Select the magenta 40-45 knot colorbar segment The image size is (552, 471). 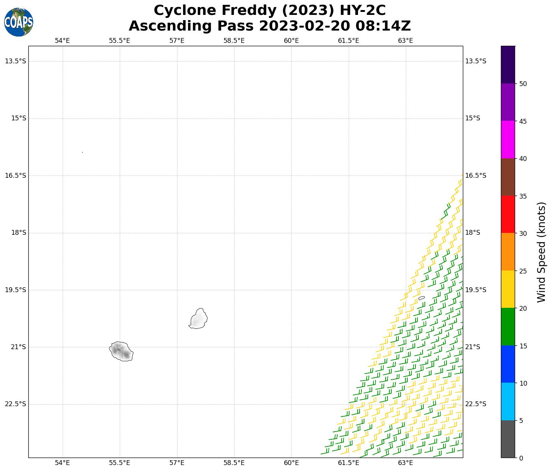508,140
